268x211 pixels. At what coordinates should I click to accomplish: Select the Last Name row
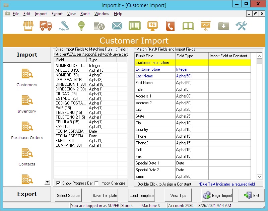193,76
